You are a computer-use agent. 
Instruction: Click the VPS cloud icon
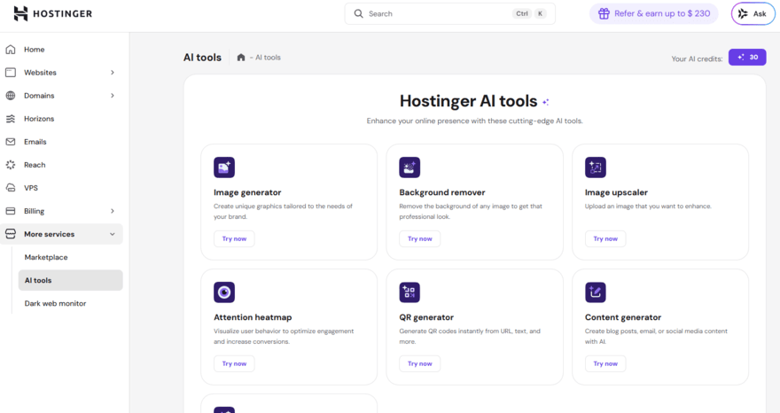(x=11, y=188)
